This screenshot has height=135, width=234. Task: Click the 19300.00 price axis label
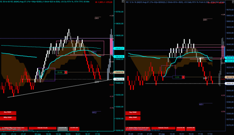pyautogui.click(x=119, y=107)
